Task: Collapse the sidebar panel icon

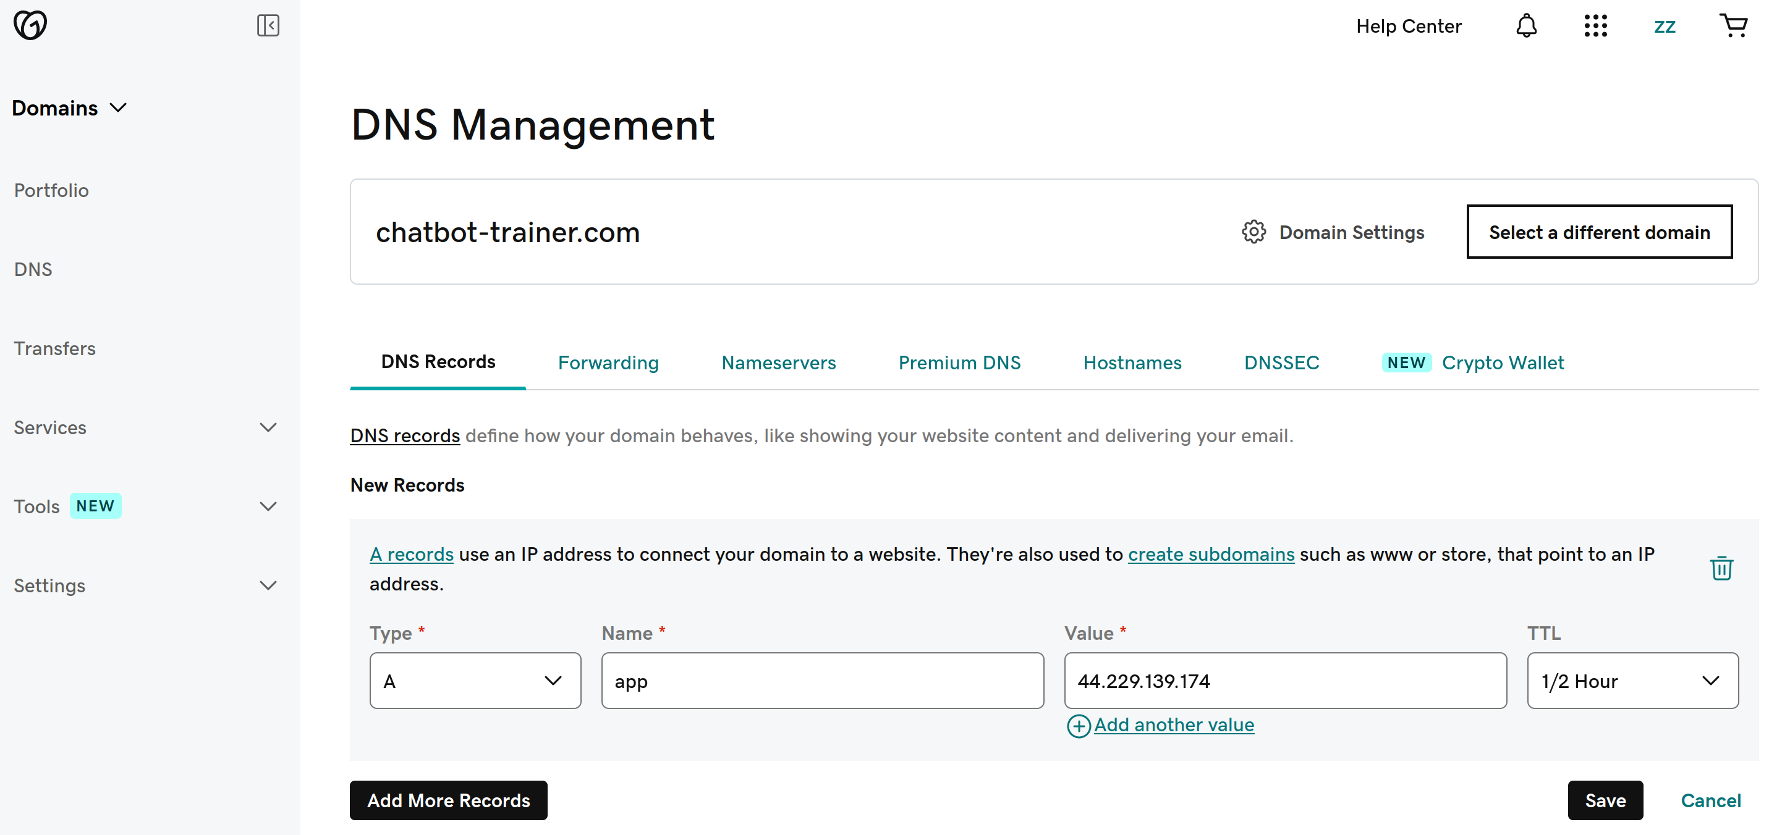Action: click(268, 25)
